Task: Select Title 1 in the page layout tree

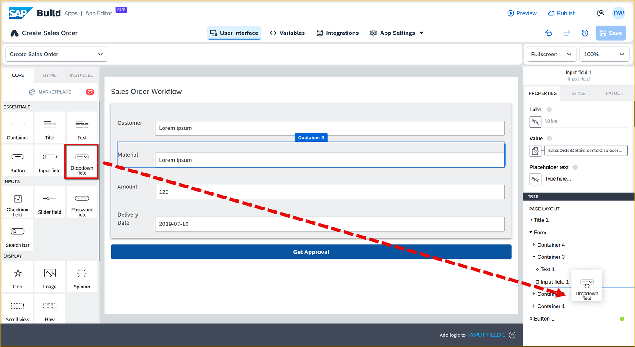Action: [x=541, y=220]
